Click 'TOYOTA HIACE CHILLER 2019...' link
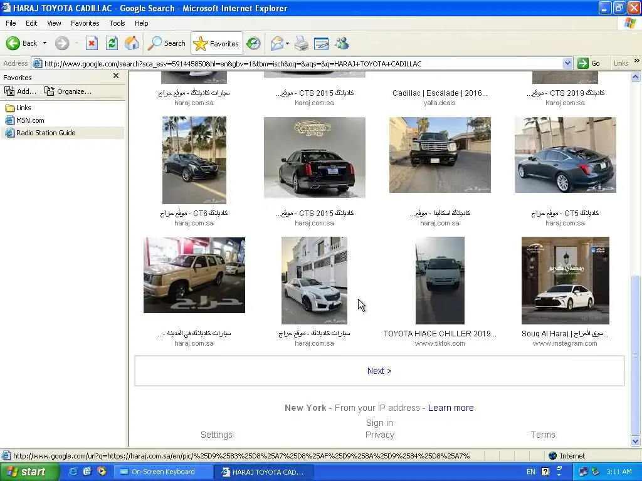 coord(439,334)
